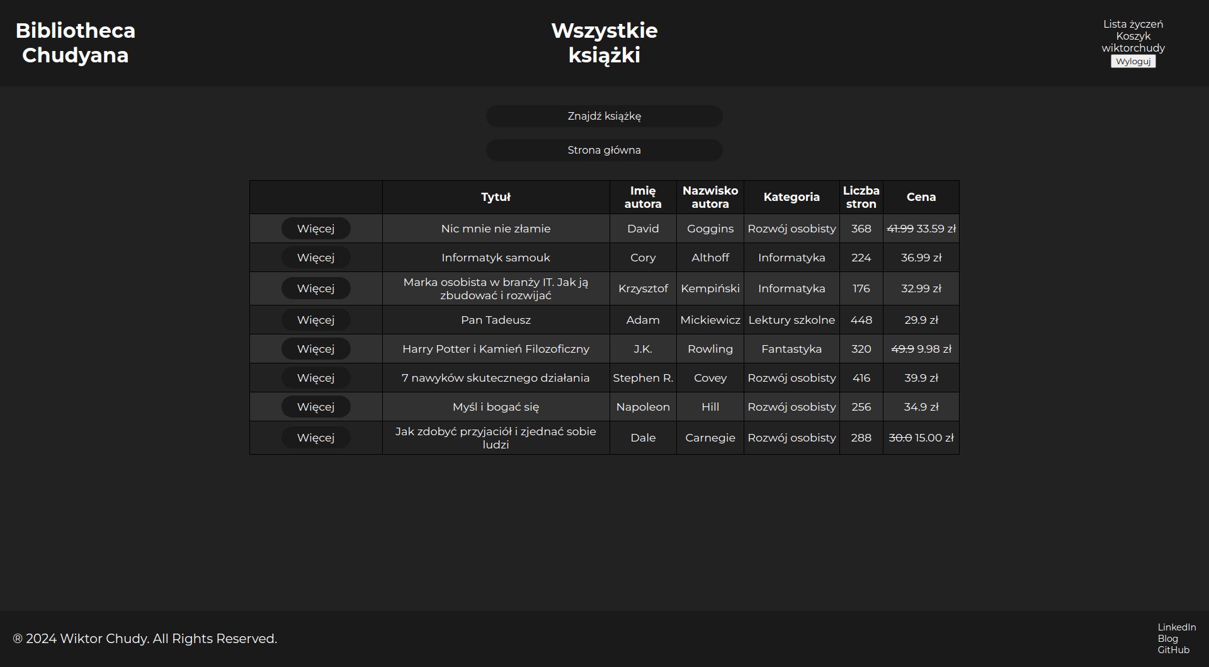Open Więcej for Harry Potter i Kamień Filozoficzny
This screenshot has height=667, width=1209.
(x=315, y=349)
